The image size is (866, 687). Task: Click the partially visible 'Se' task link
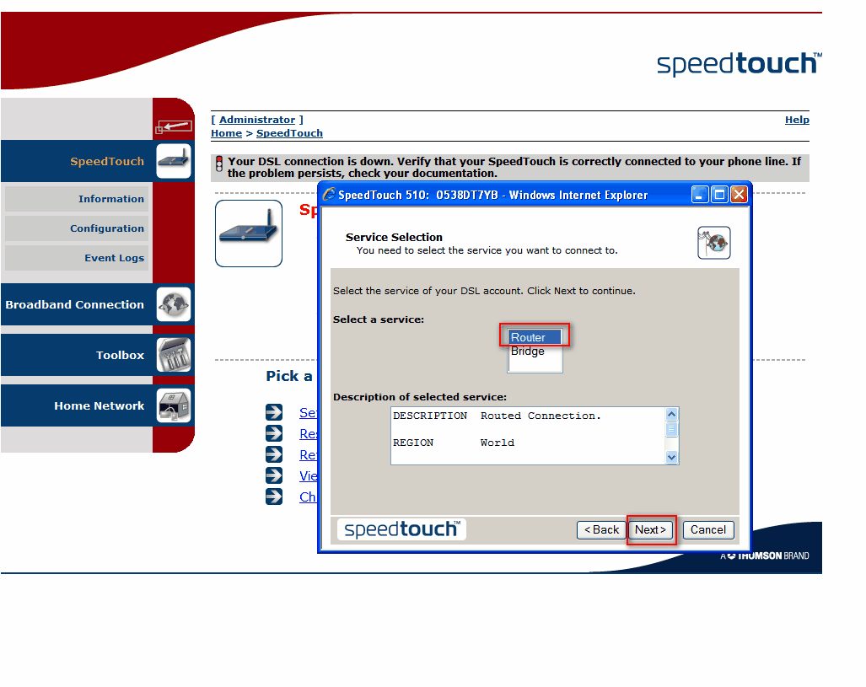tap(308, 412)
